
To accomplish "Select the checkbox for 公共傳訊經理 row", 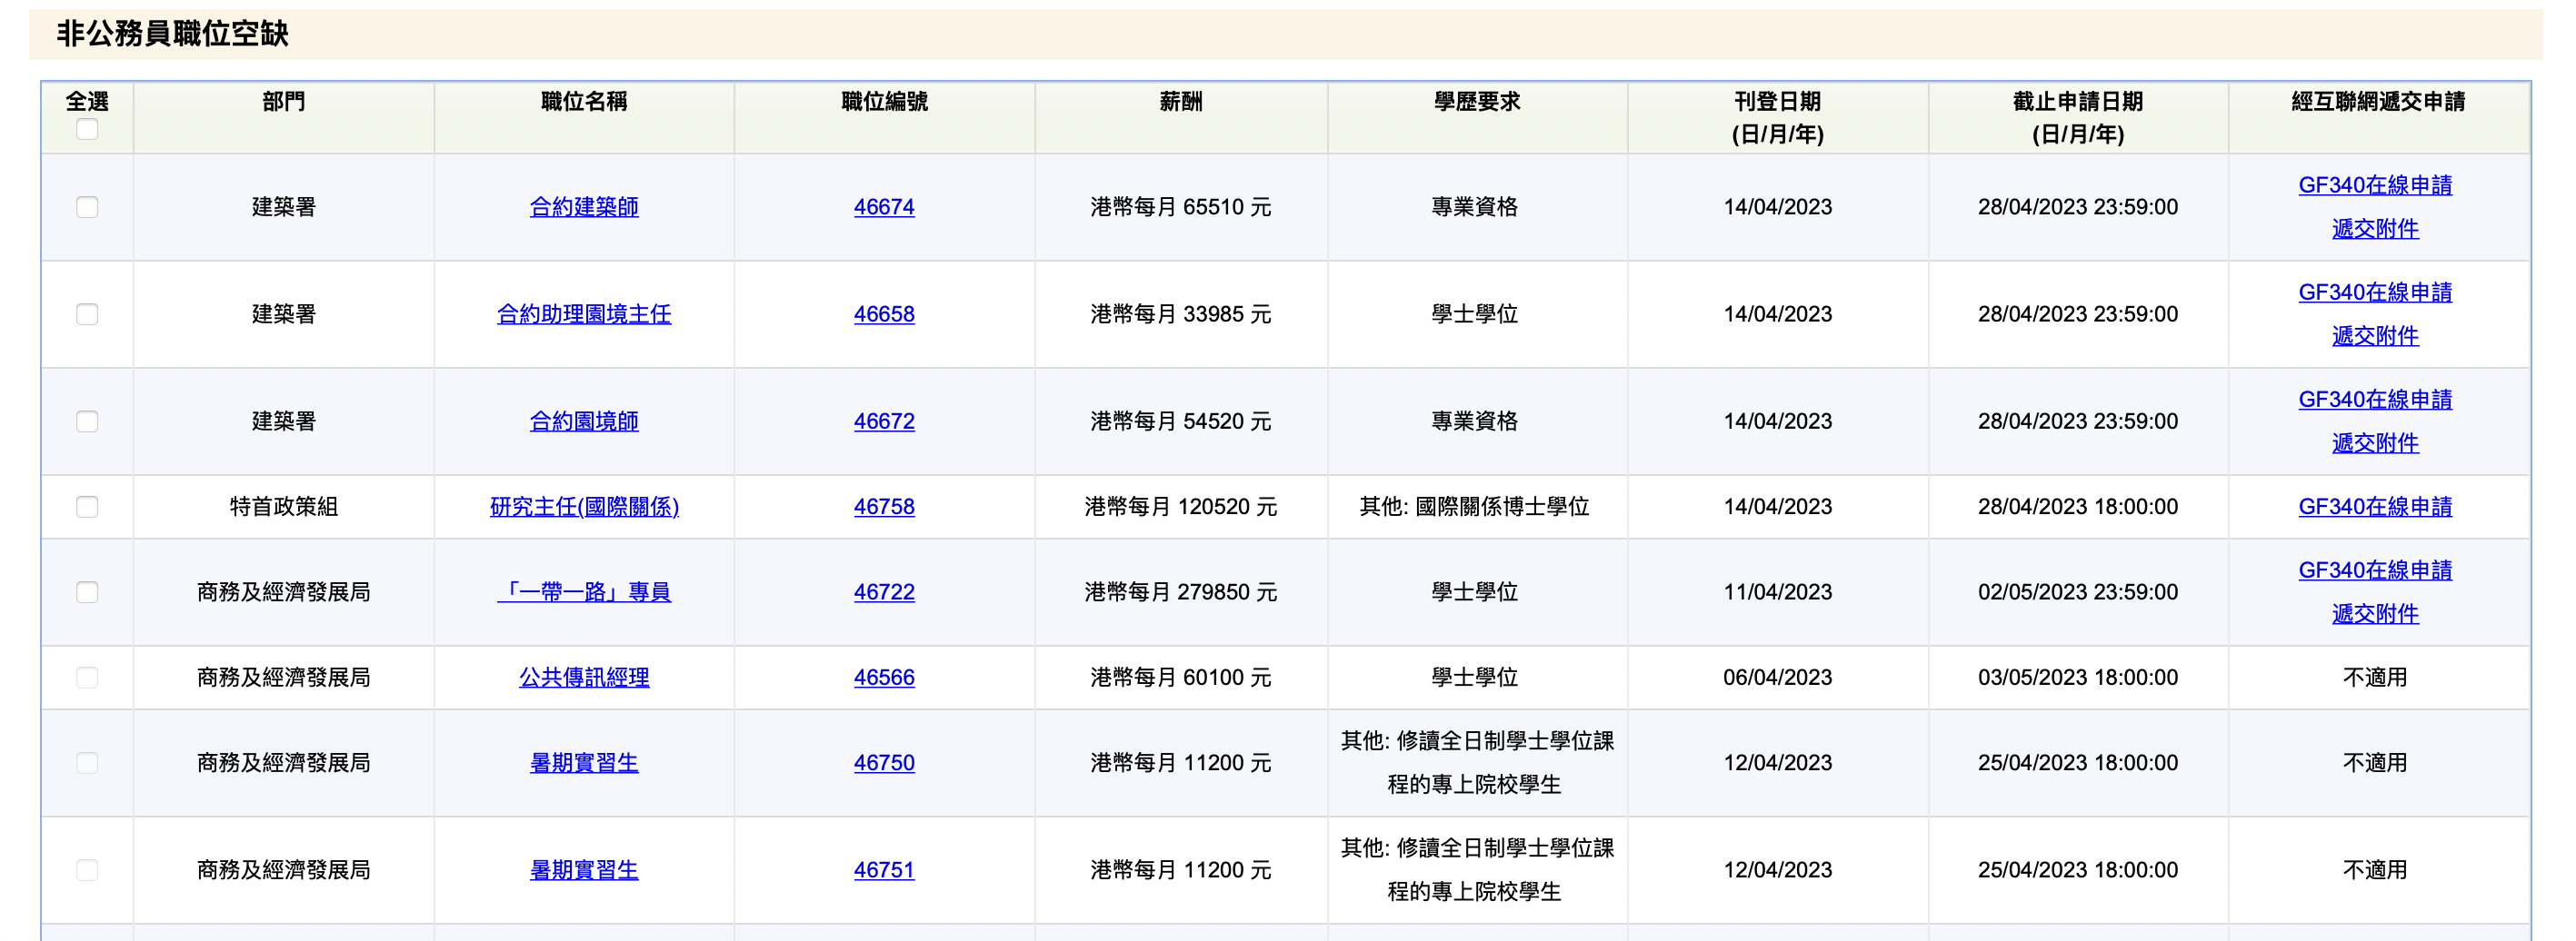I will (x=87, y=678).
